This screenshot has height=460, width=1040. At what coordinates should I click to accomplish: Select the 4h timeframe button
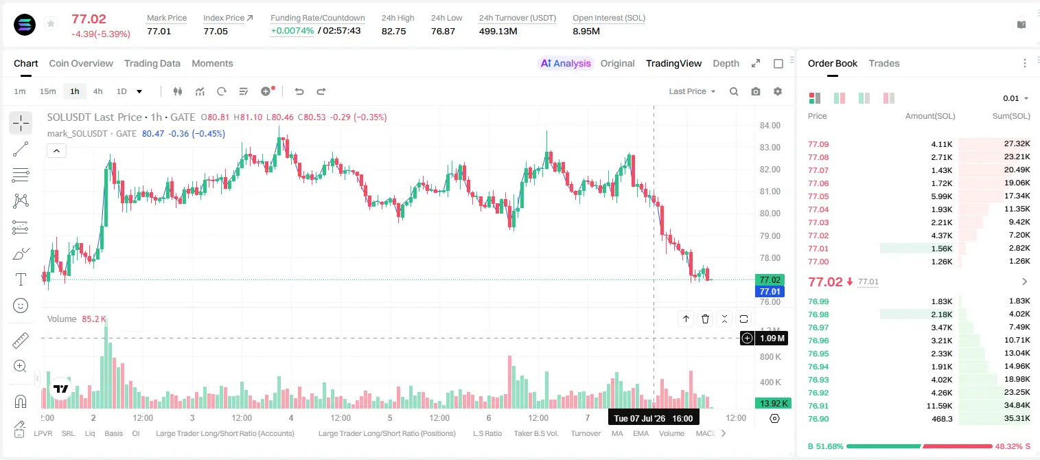[97, 91]
